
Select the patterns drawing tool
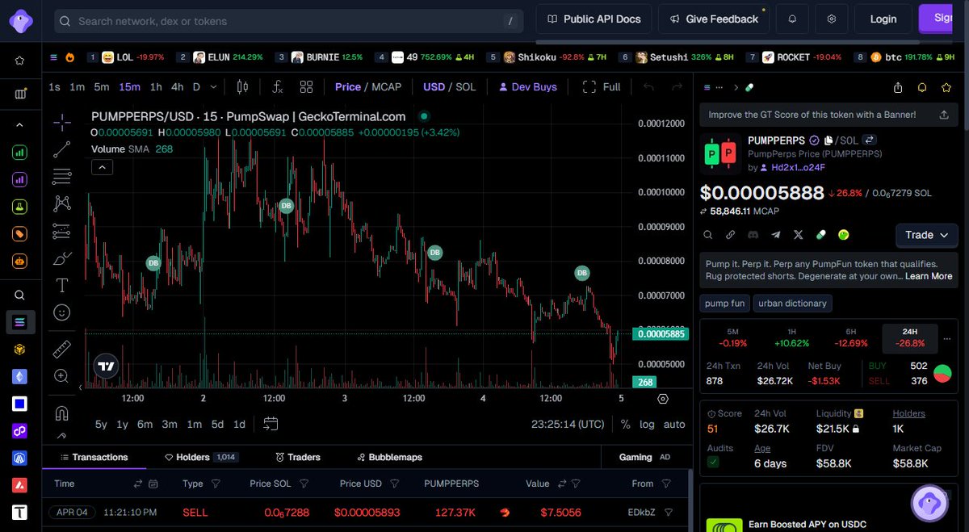coord(61,203)
